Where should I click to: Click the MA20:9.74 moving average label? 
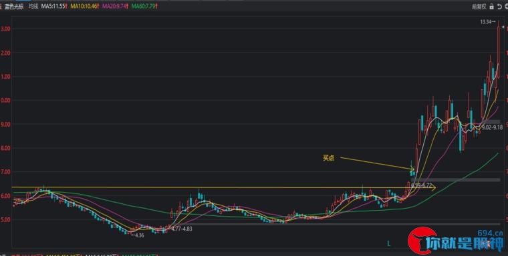[x=115, y=6]
